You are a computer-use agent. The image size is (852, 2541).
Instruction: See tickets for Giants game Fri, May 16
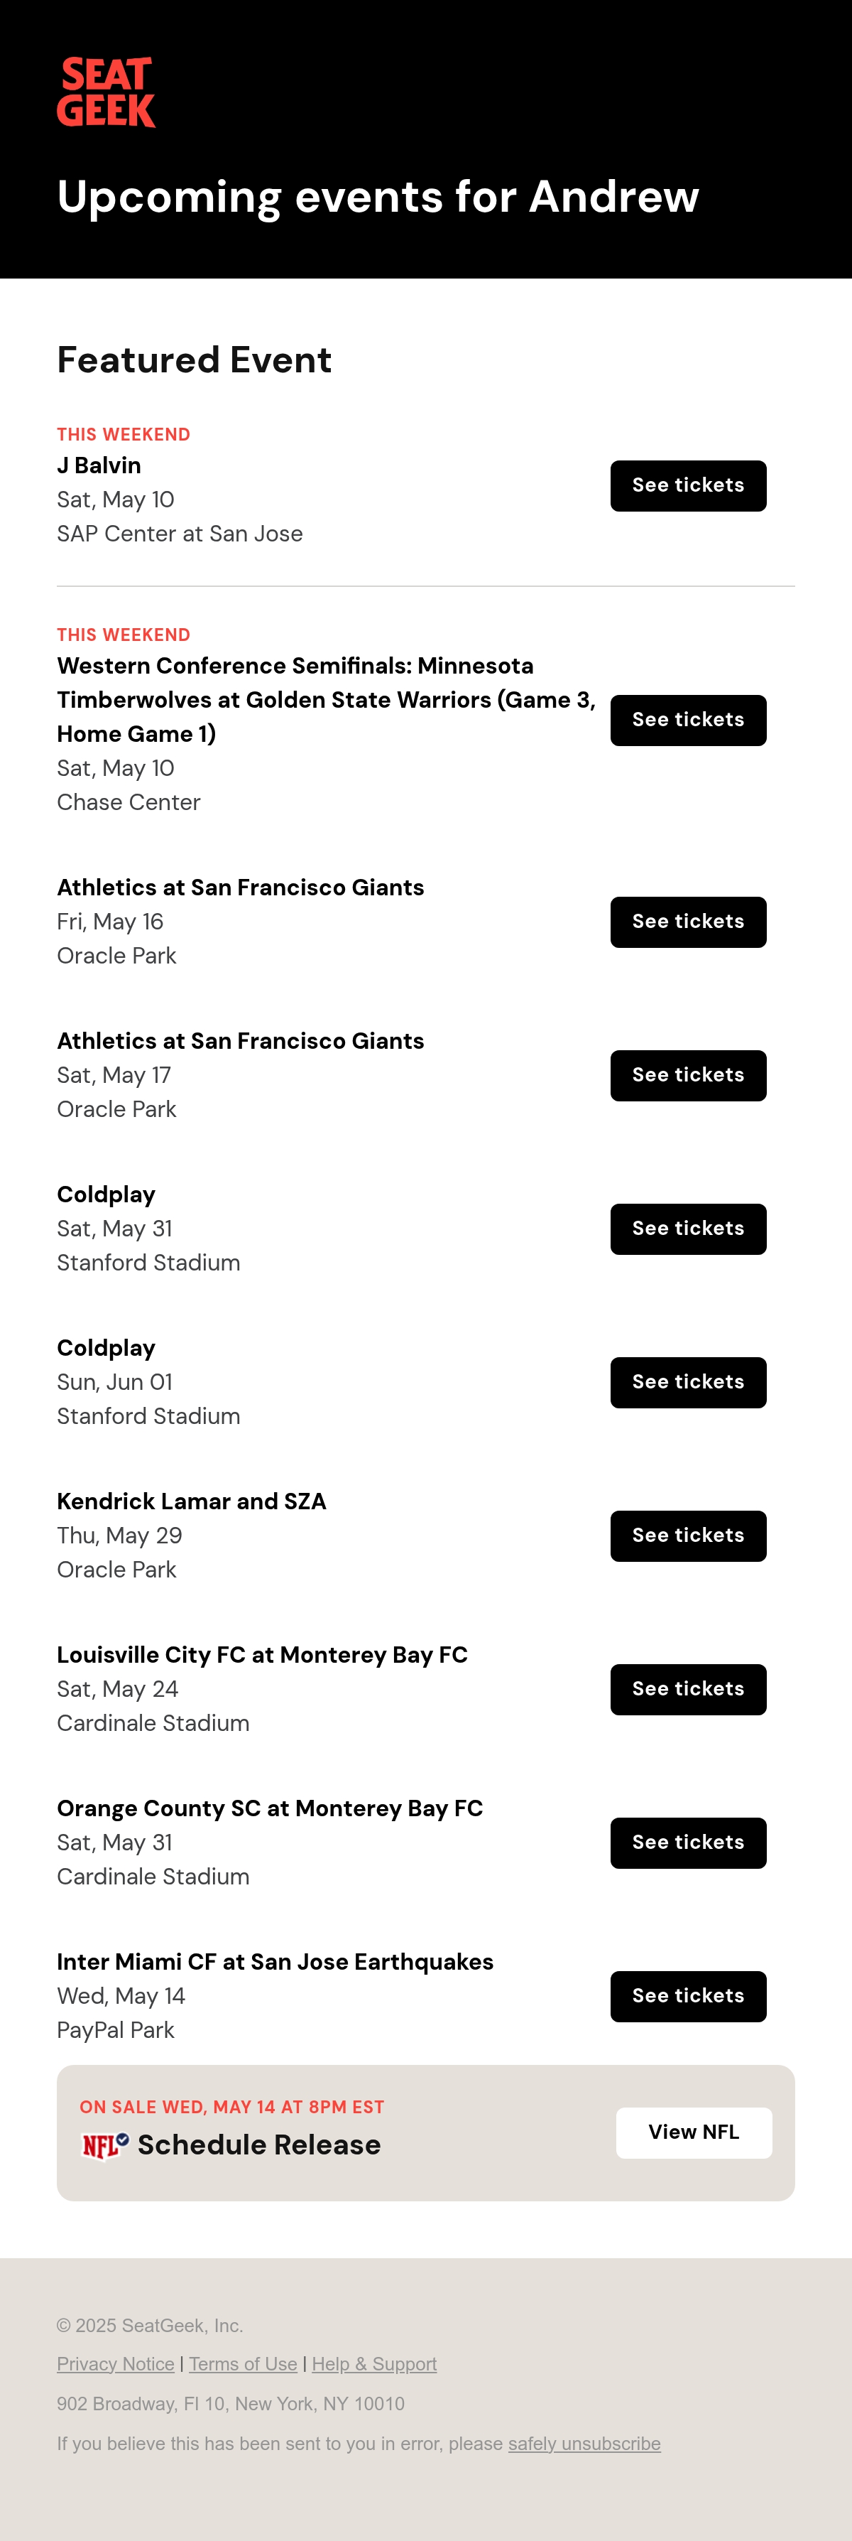[x=688, y=922]
